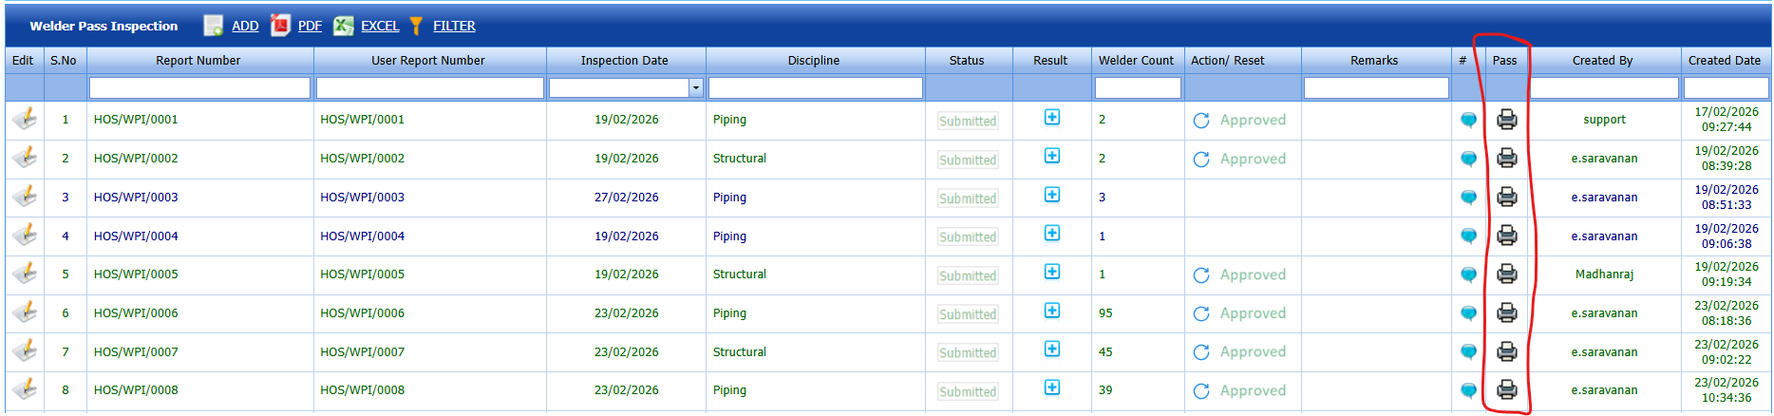Expand result plus icon for HOS/WPI/0008
The image size is (1774, 416).
1051,388
